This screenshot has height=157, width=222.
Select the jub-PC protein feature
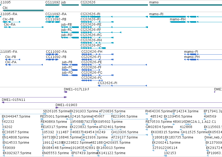coord(70,70)
